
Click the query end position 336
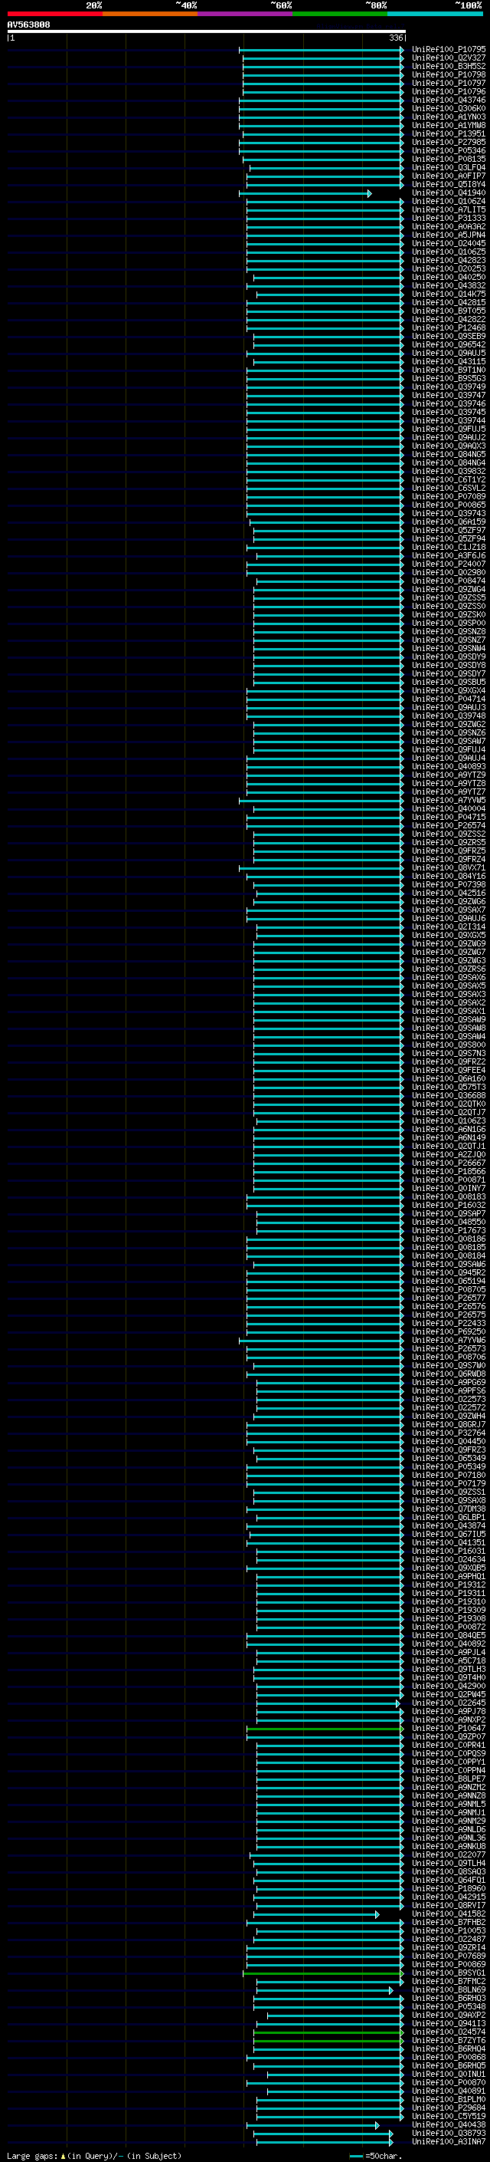396,38
